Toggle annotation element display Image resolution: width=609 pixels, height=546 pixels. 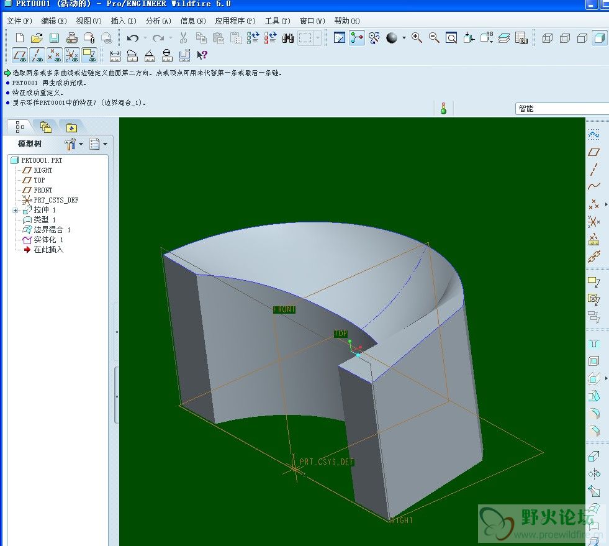pos(89,55)
